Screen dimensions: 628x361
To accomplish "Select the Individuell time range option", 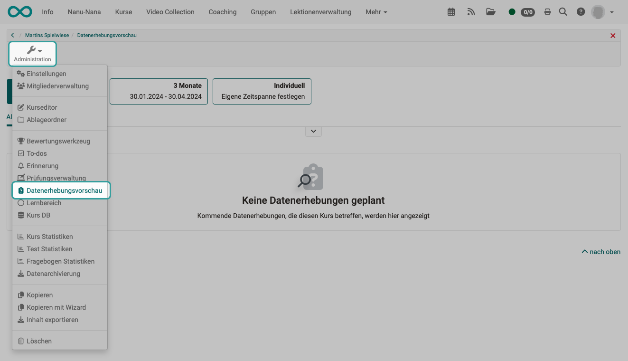I will pyautogui.click(x=262, y=91).
